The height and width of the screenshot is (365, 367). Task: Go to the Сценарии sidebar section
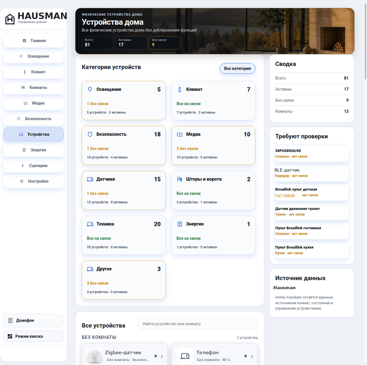tap(34, 166)
